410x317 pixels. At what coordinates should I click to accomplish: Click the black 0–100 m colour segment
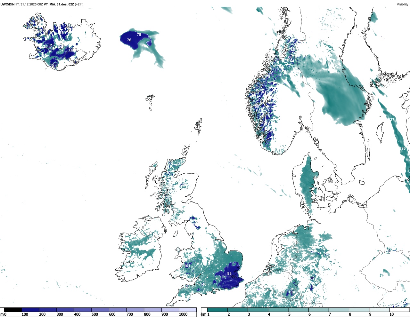[x=13, y=310]
